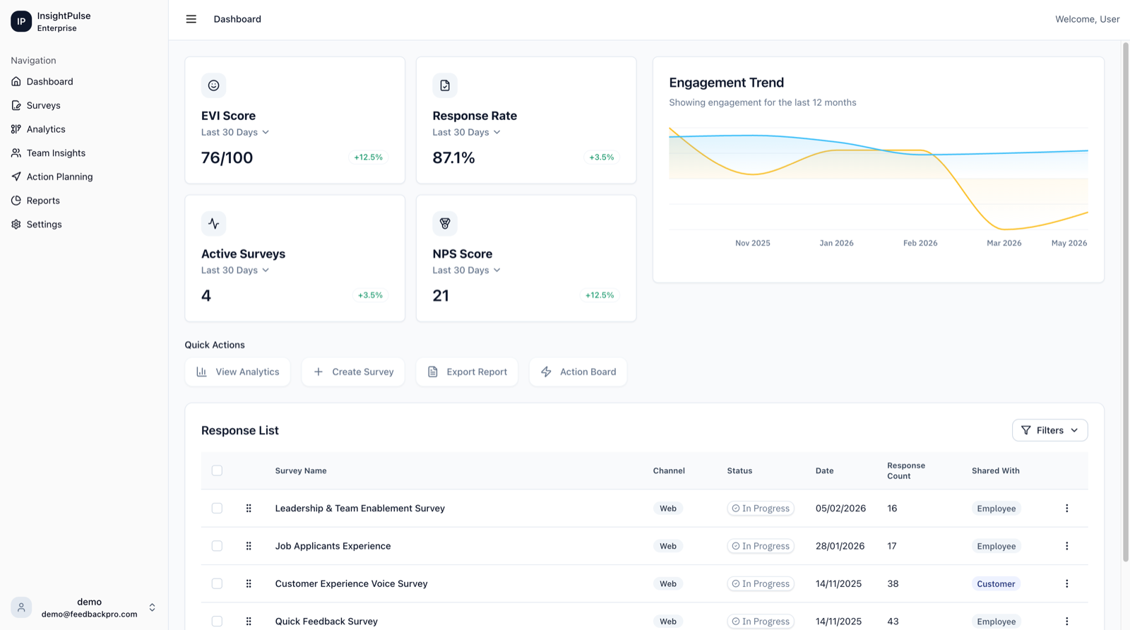Click the date 28/01/2026
The width and height of the screenshot is (1130, 630).
click(x=840, y=546)
